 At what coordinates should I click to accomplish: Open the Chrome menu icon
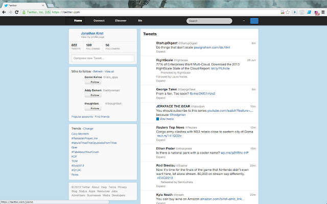pyautogui.click(x=322, y=11)
